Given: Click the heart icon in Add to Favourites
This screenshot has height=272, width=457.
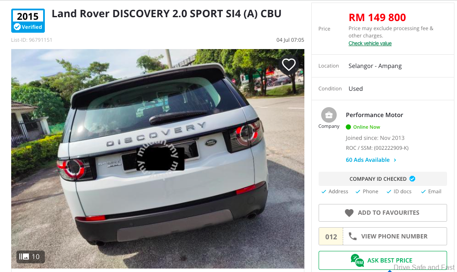Looking at the screenshot, I should pyautogui.click(x=349, y=213).
